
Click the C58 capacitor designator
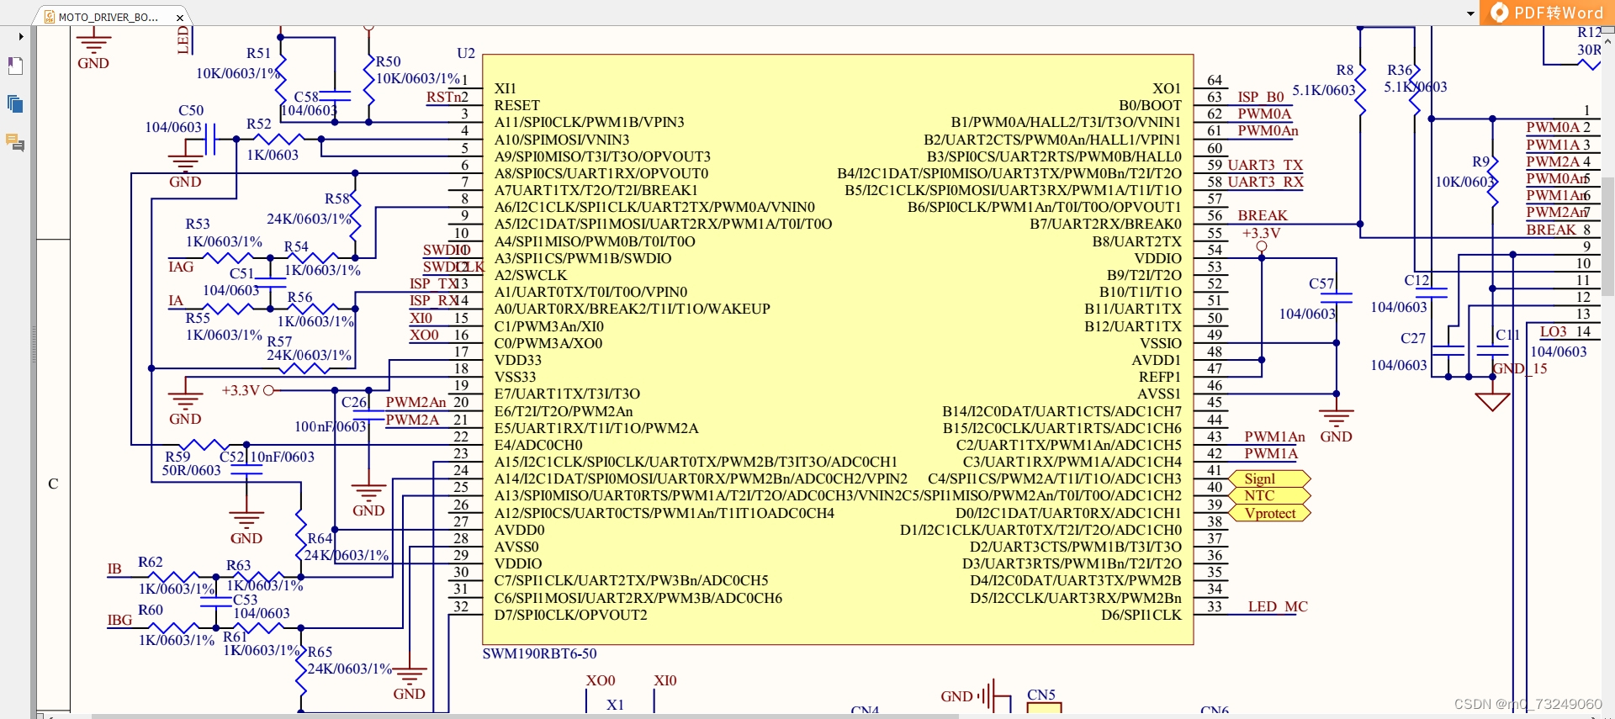(x=306, y=97)
